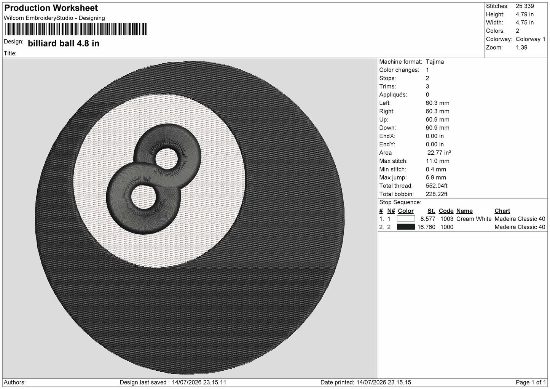Click 'Madeira Classic 40' in row 2

(520, 227)
